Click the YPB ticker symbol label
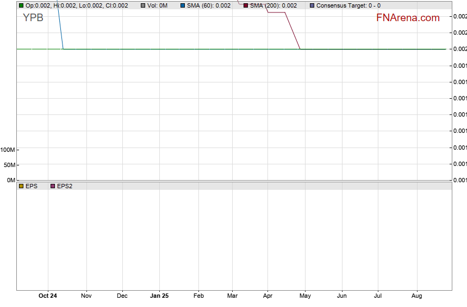Viewport: 467px width, 307px height. [x=33, y=17]
